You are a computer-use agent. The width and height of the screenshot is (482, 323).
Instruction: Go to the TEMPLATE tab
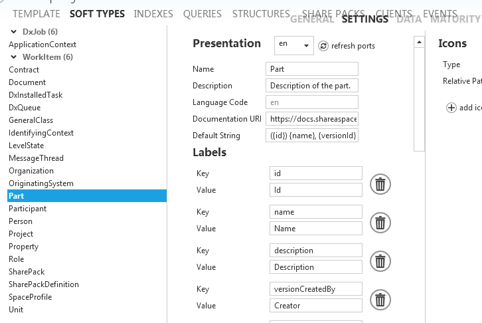tap(37, 14)
